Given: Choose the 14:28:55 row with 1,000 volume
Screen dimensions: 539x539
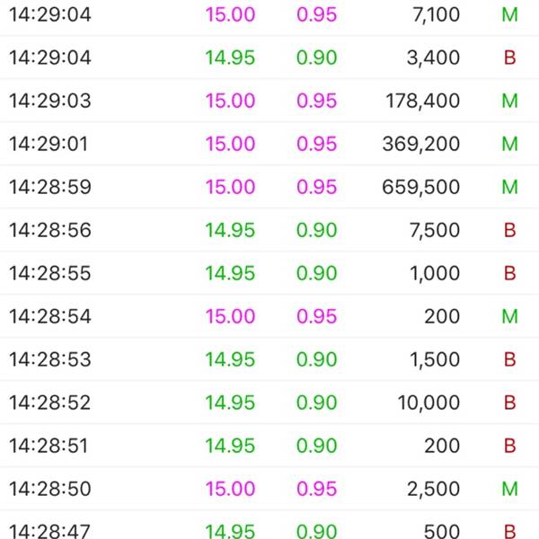Looking at the screenshot, I should [269, 273].
